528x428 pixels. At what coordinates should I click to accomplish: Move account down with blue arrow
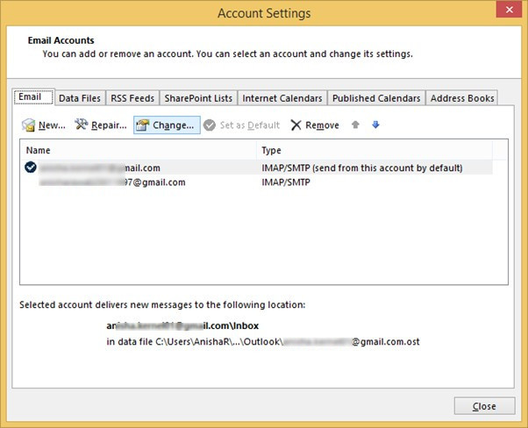pyautogui.click(x=375, y=125)
